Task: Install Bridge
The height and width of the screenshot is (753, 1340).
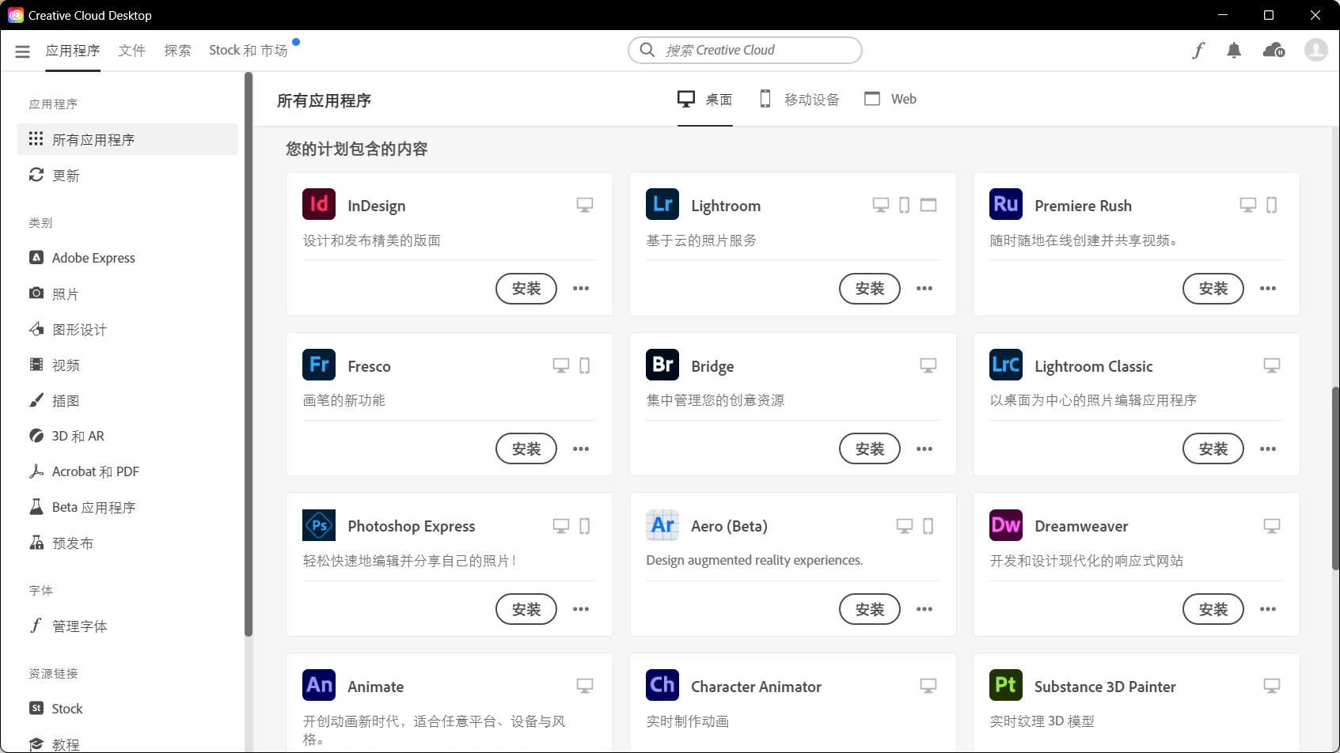Action: tap(870, 449)
